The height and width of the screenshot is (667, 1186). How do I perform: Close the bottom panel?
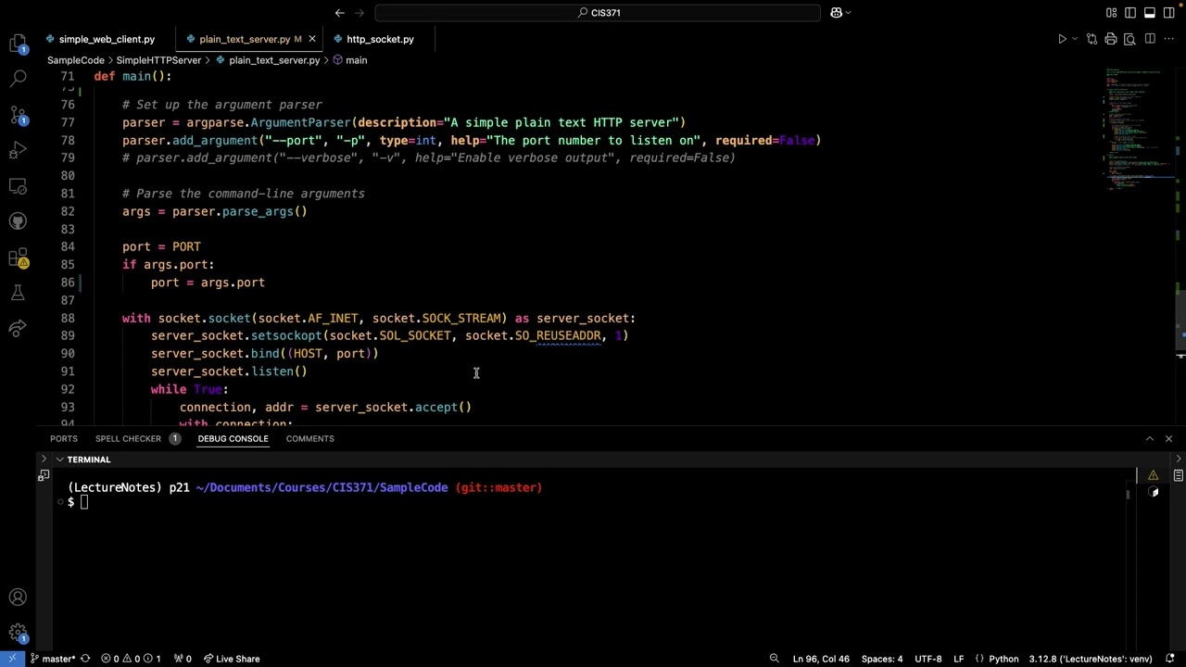coord(1168,439)
